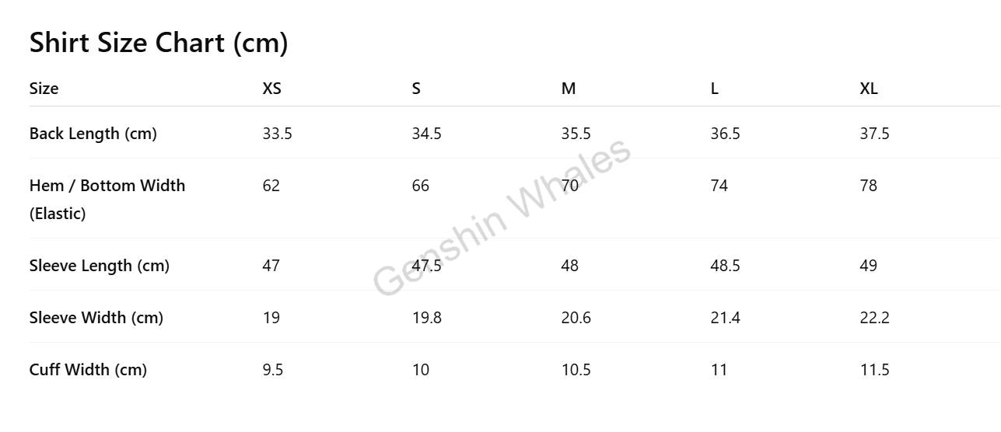This screenshot has height=432, width=1001.
Task: Select the 37.5 back length cell
Action: tap(874, 134)
